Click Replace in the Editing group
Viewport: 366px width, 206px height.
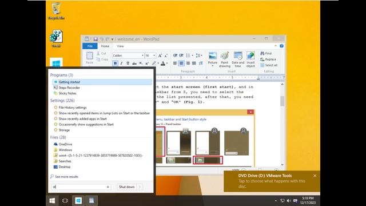[x=268, y=60]
